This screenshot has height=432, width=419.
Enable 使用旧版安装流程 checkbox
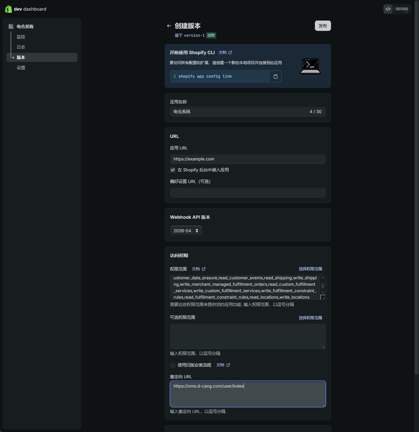click(173, 365)
